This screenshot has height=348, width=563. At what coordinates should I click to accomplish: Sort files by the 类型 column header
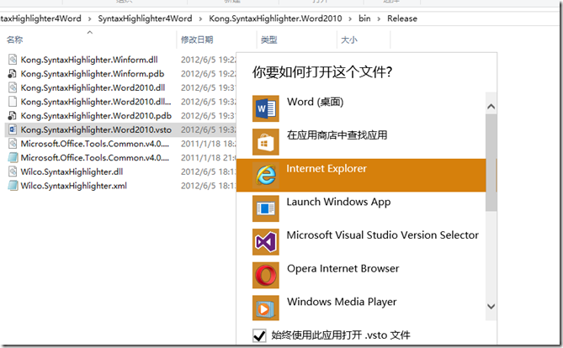click(269, 40)
